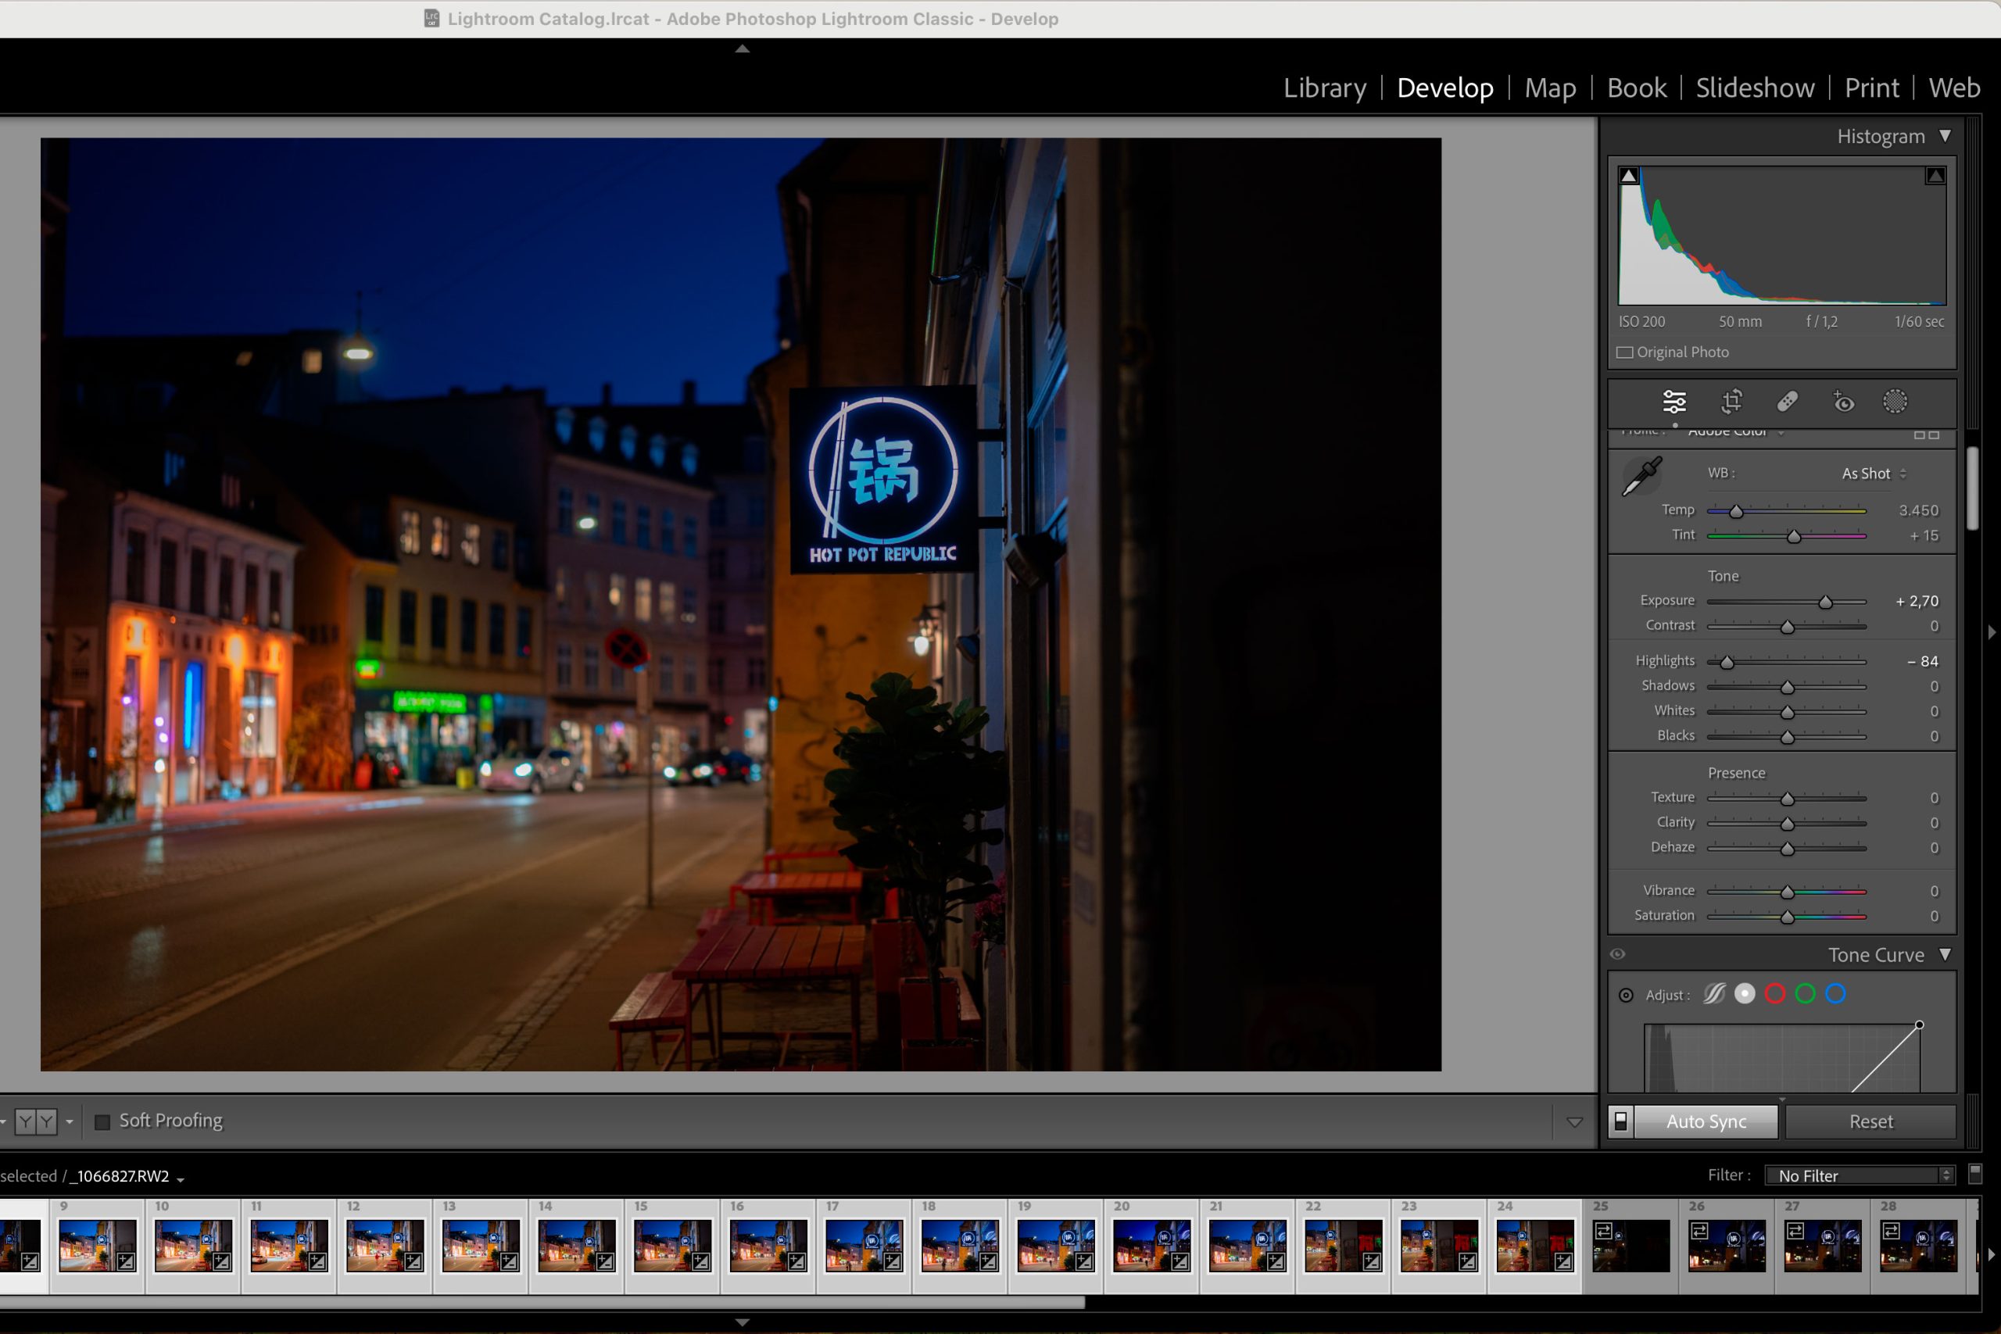Open the No Filter dropdown
This screenshot has width=2001, height=1334.
(x=1859, y=1176)
